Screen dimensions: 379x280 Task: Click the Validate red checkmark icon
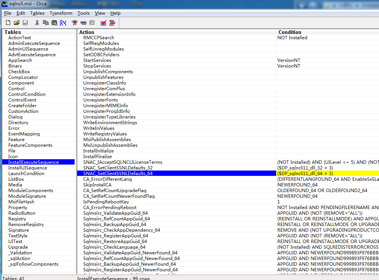(x=103, y=23)
